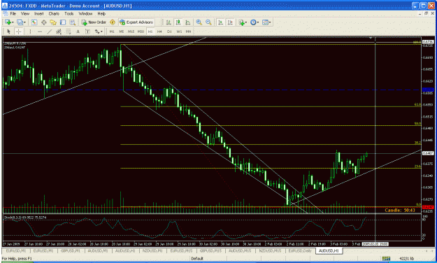Switch to the GBPUSD,M1 chart tab

click(71, 250)
